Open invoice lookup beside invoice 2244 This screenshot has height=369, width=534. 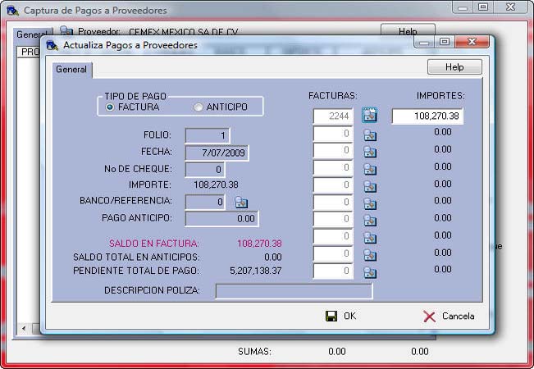[369, 115]
